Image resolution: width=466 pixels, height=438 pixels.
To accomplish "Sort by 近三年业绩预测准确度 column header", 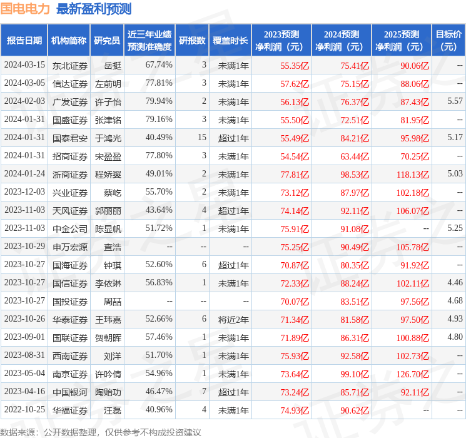I will (x=149, y=41).
